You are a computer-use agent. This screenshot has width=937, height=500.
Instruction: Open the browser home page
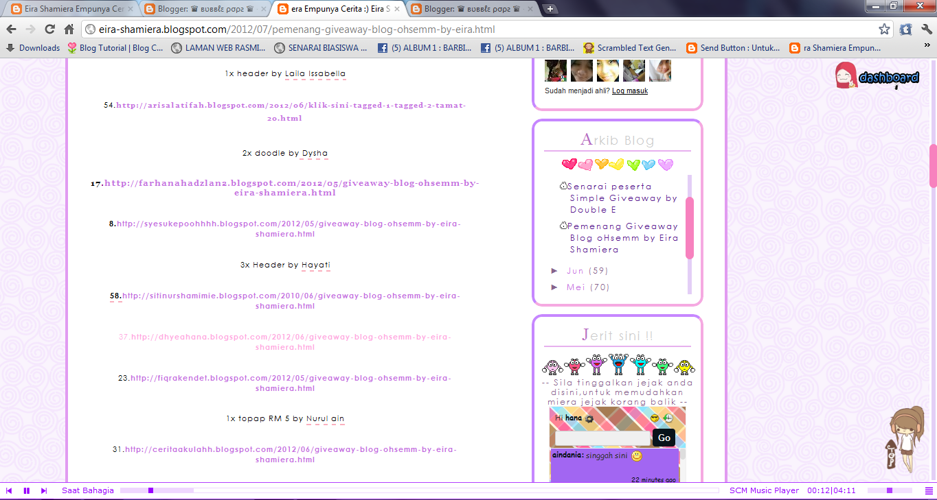click(69, 29)
